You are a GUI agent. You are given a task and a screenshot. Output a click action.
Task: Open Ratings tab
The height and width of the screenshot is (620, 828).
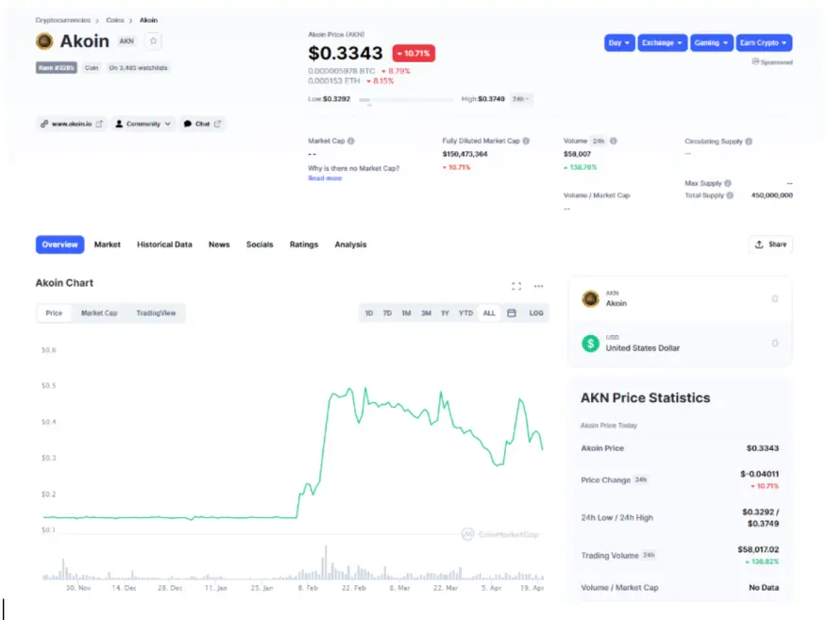pos(304,244)
